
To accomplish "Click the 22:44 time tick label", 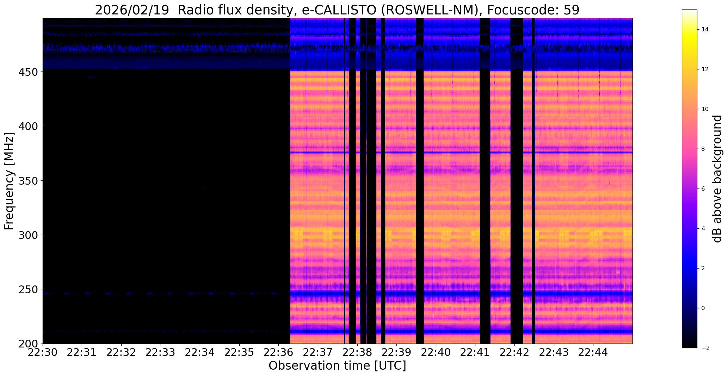I will tap(593, 352).
